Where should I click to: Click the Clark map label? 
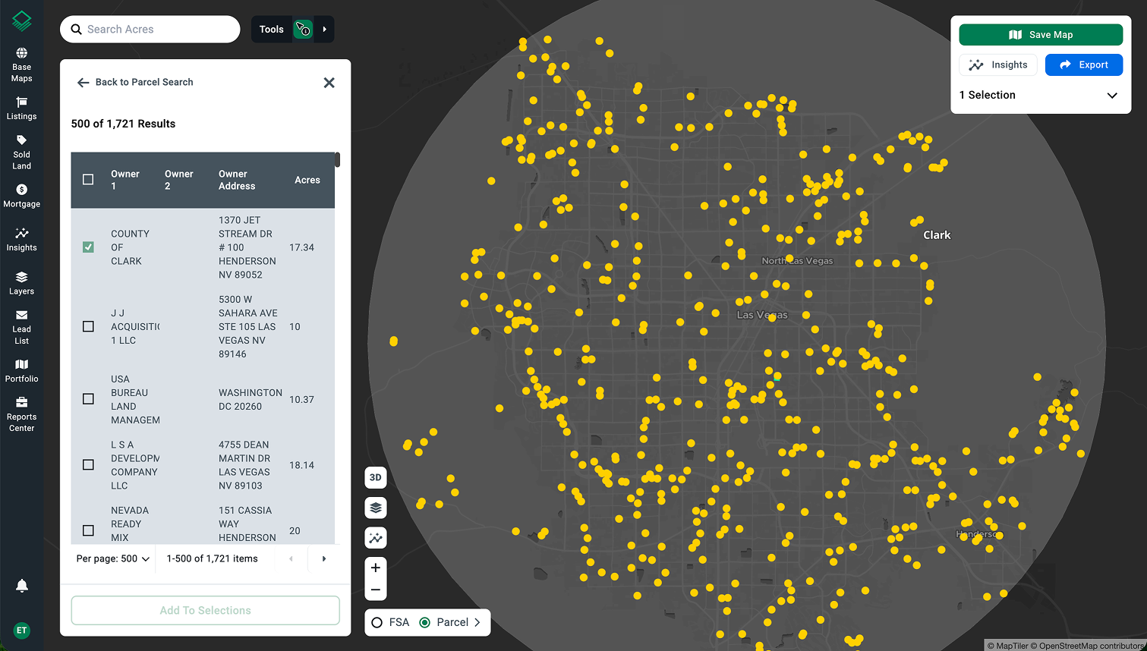[x=937, y=235]
